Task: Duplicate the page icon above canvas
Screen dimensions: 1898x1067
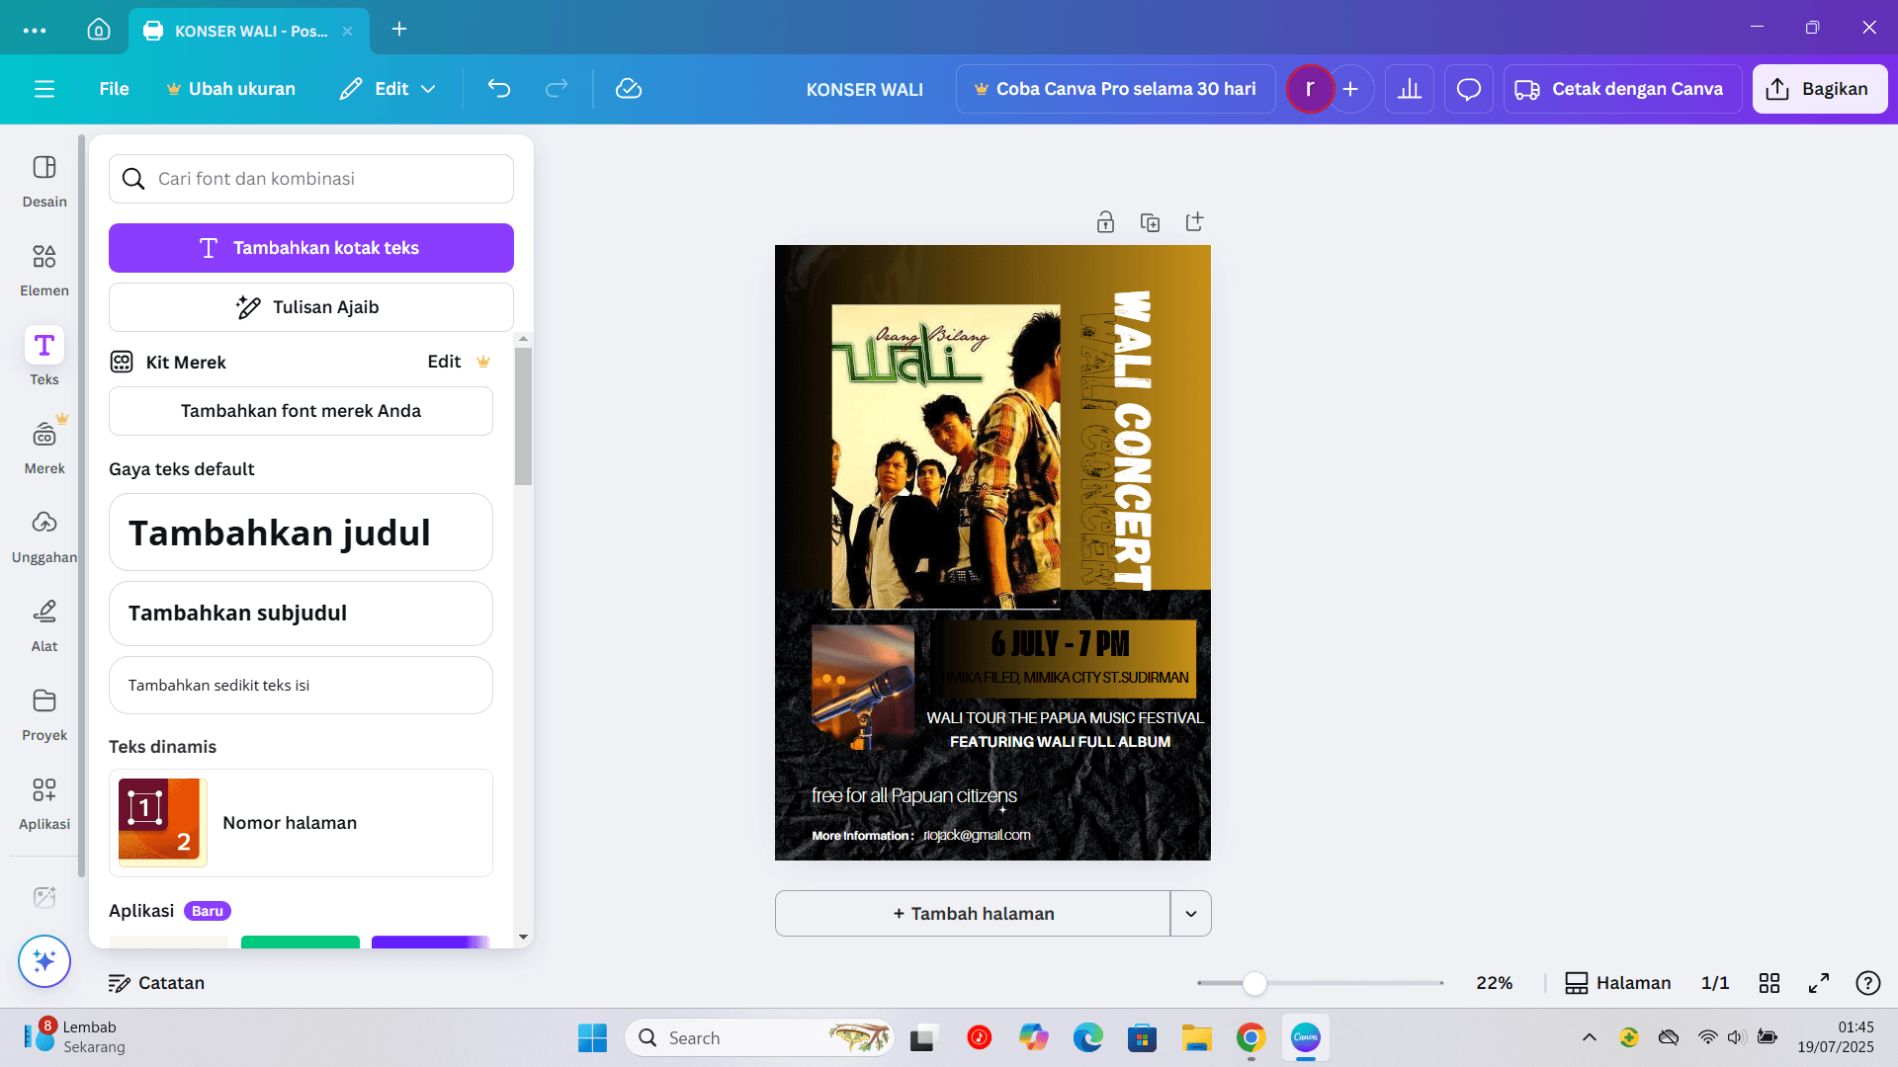Action: click(1150, 222)
